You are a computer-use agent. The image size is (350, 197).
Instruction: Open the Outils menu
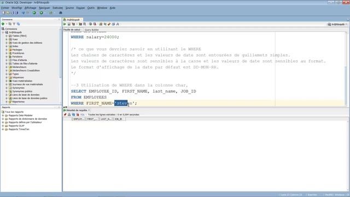point(91,8)
